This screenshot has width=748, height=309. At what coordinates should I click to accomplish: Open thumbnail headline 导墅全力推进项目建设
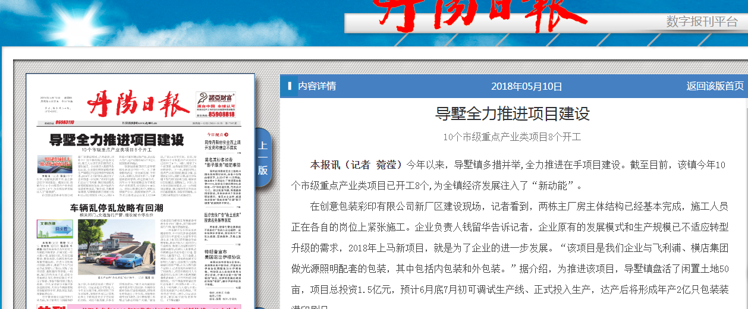tap(117, 140)
